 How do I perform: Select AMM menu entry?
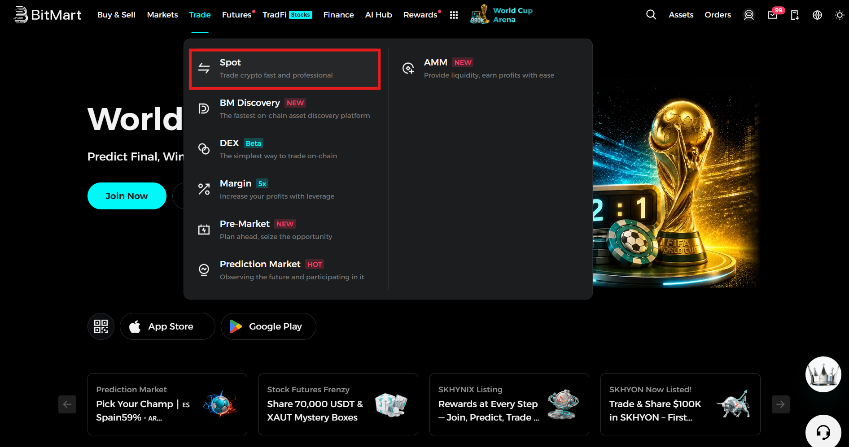pos(489,69)
